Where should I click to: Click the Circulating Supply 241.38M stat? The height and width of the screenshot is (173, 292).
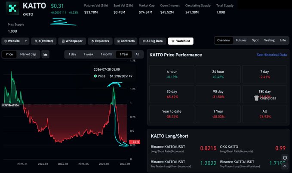[x=198, y=9]
